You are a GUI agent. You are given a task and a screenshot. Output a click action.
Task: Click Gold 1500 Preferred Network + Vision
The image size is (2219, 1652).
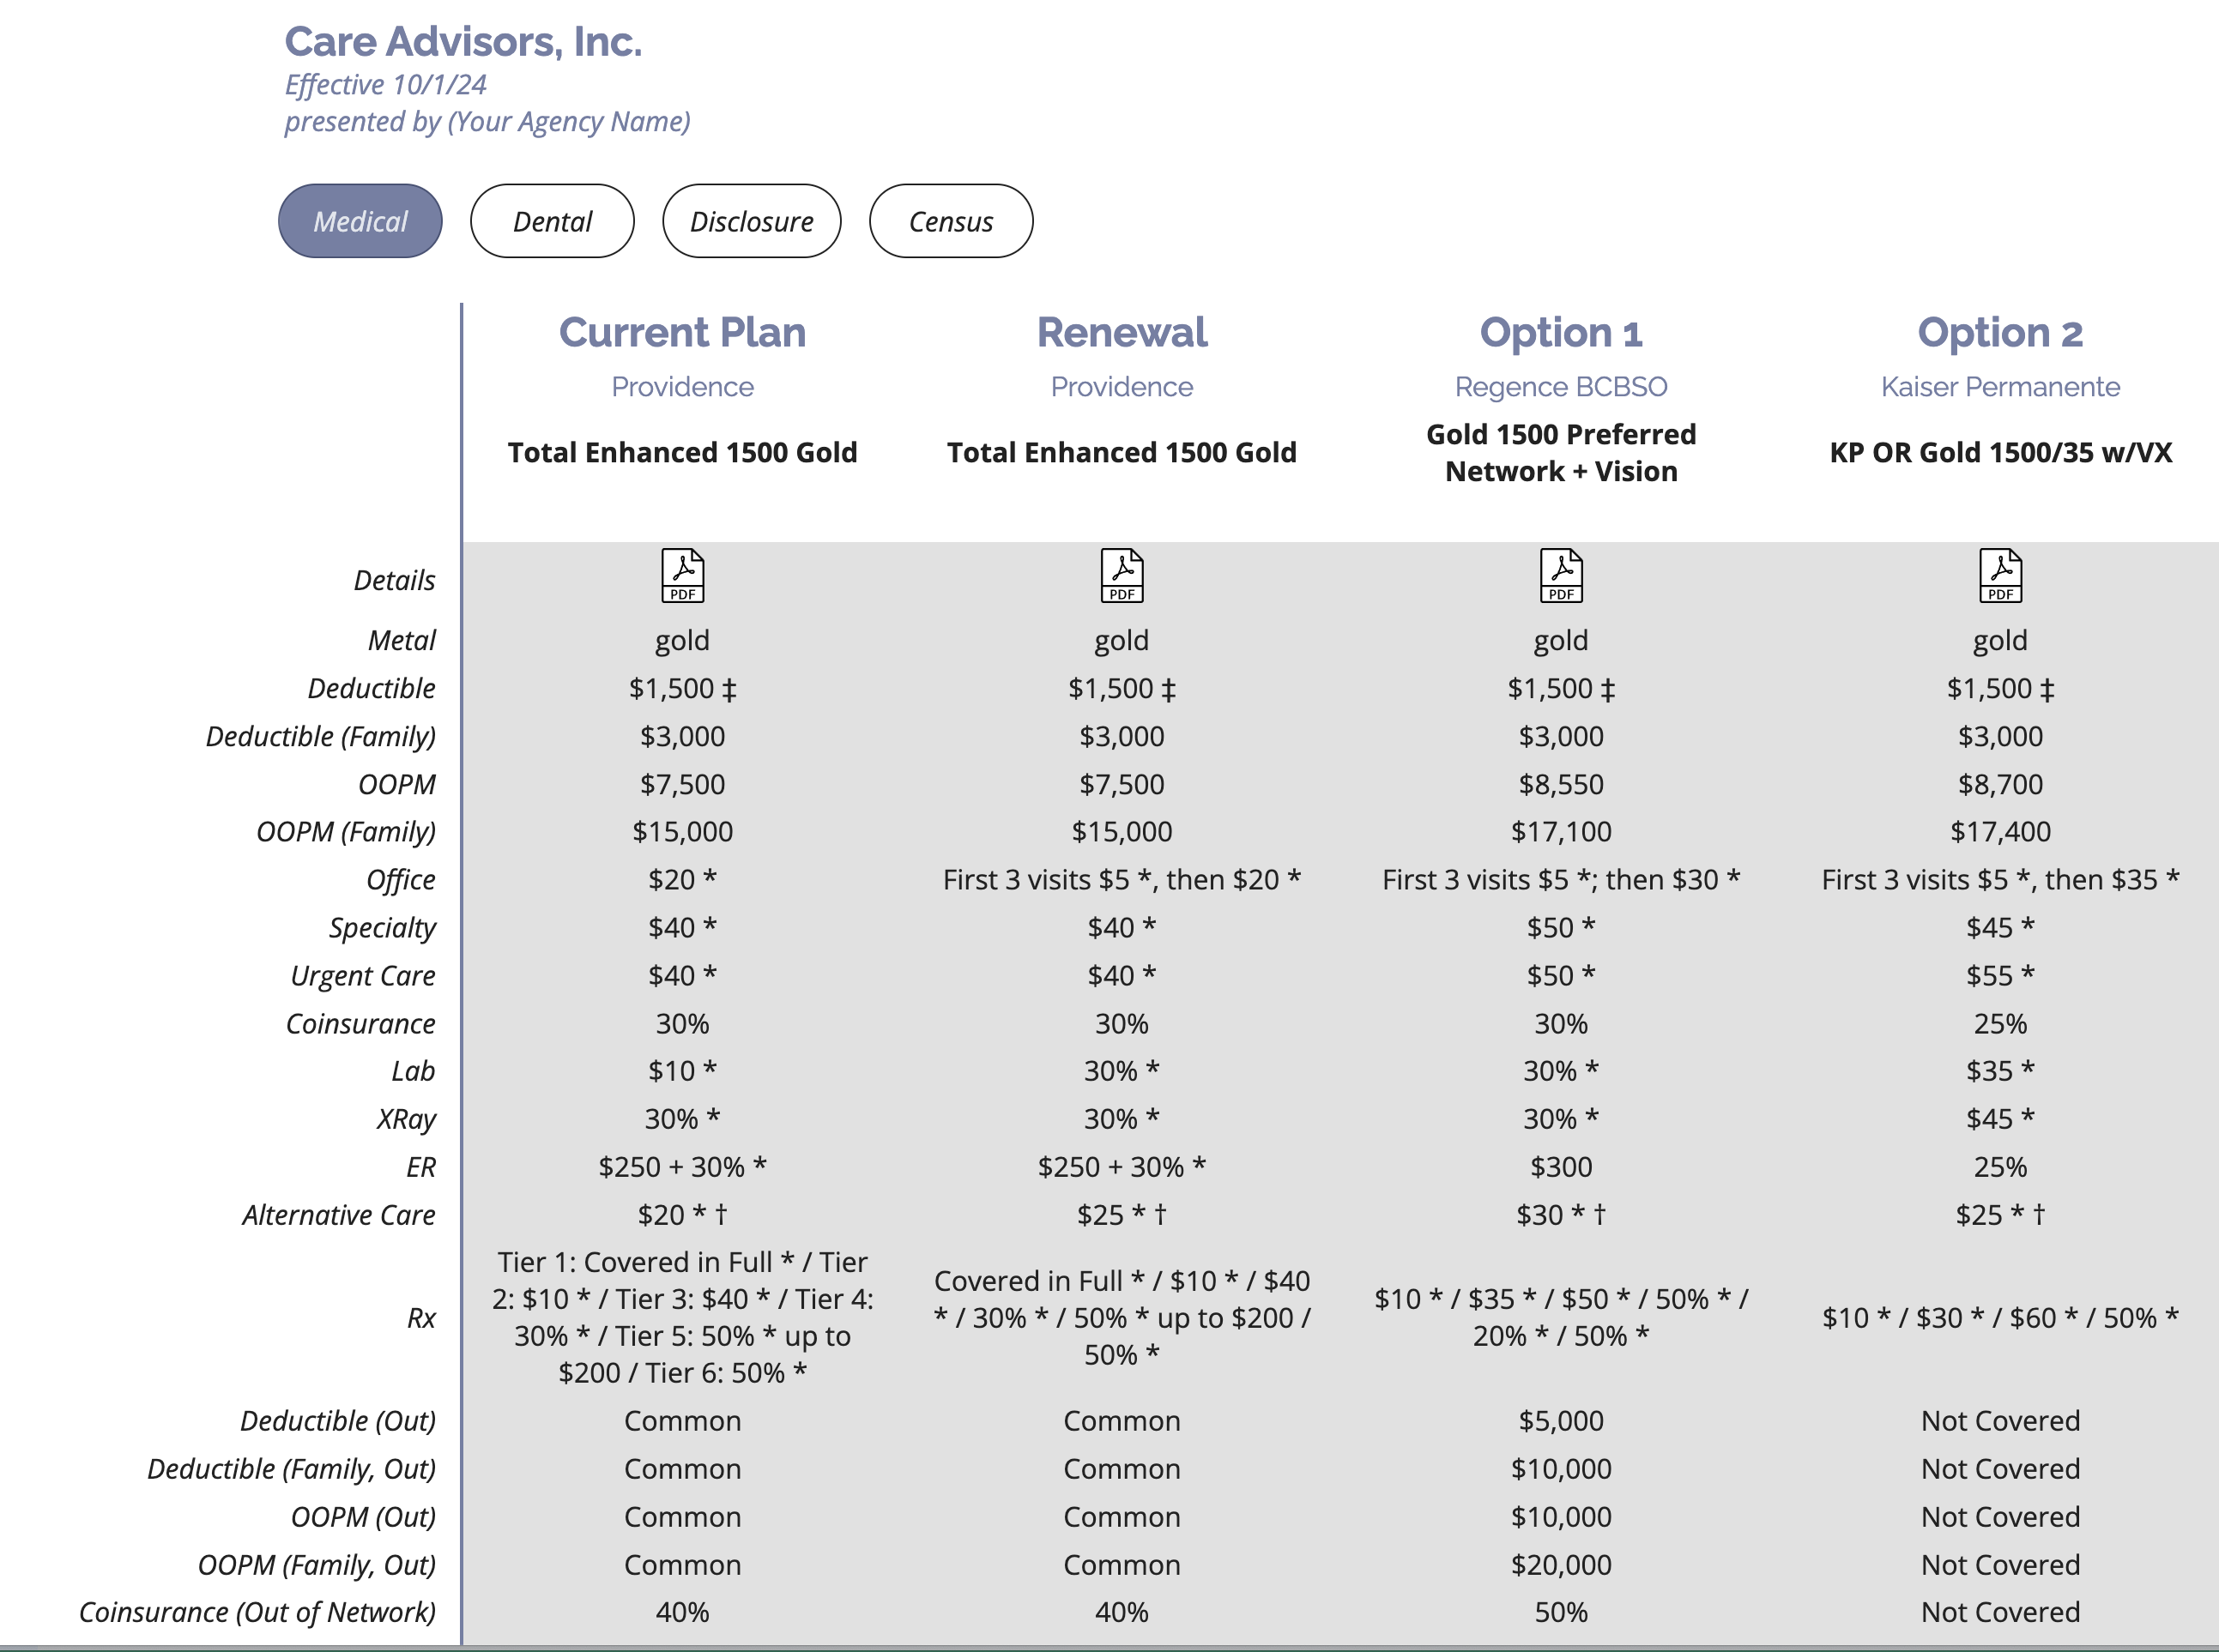(x=1561, y=453)
